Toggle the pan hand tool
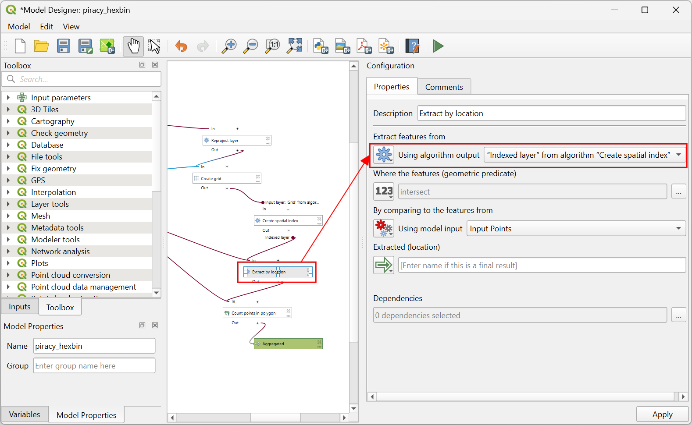Viewport: 692px width, 425px height. click(133, 46)
